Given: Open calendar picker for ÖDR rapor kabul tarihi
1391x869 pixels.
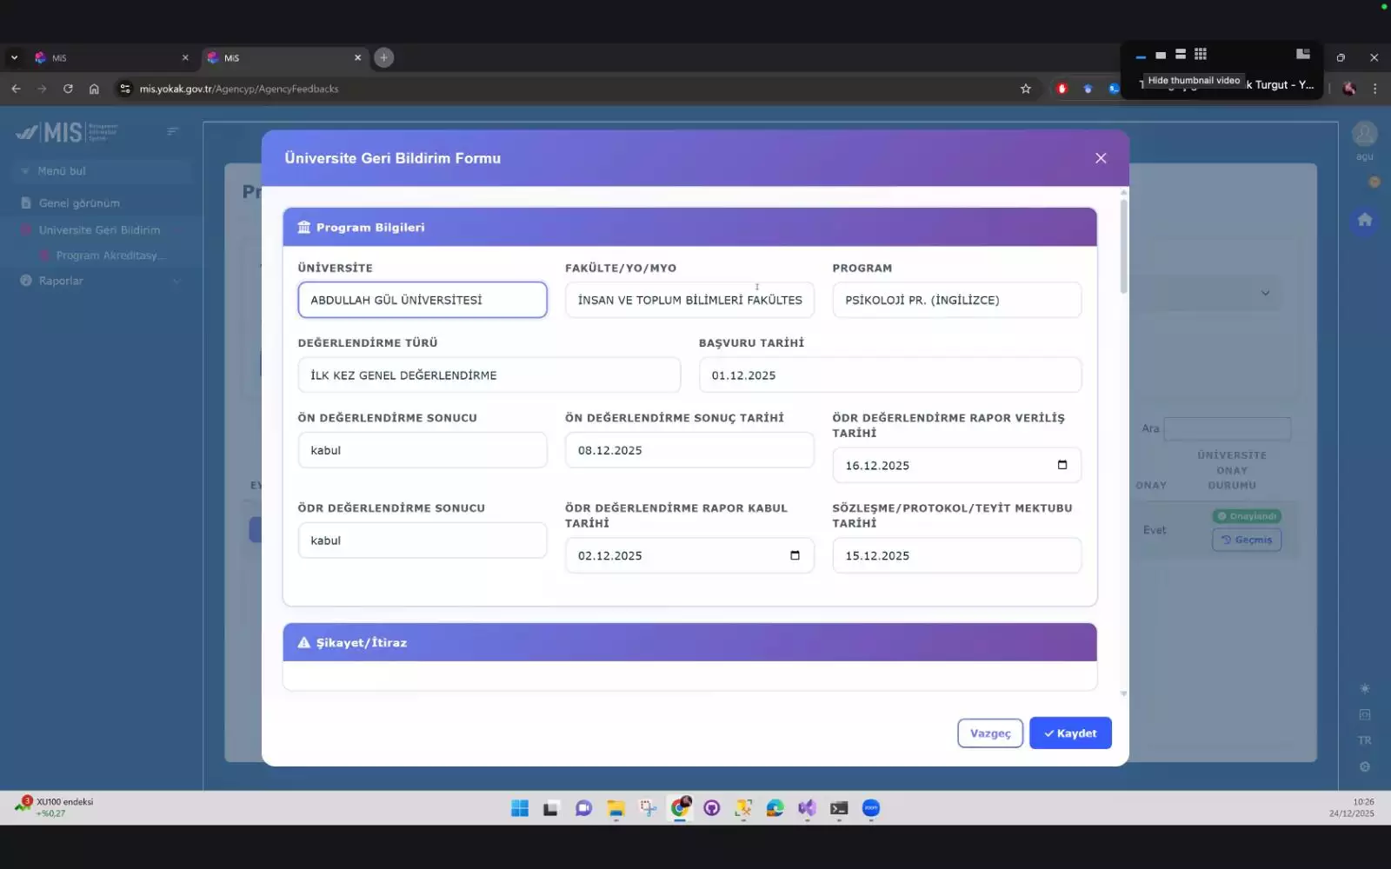Looking at the screenshot, I should pyautogui.click(x=795, y=555).
